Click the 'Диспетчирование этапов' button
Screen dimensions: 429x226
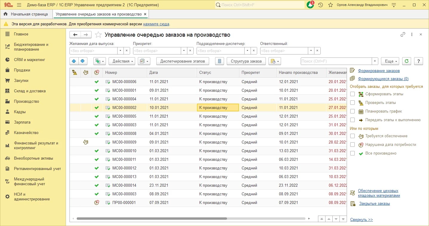(x=183, y=61)
